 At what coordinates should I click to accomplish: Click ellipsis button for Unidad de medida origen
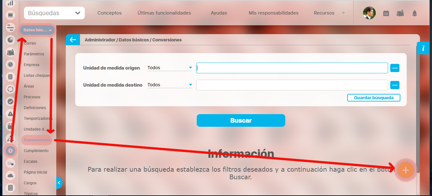[395, 68]
